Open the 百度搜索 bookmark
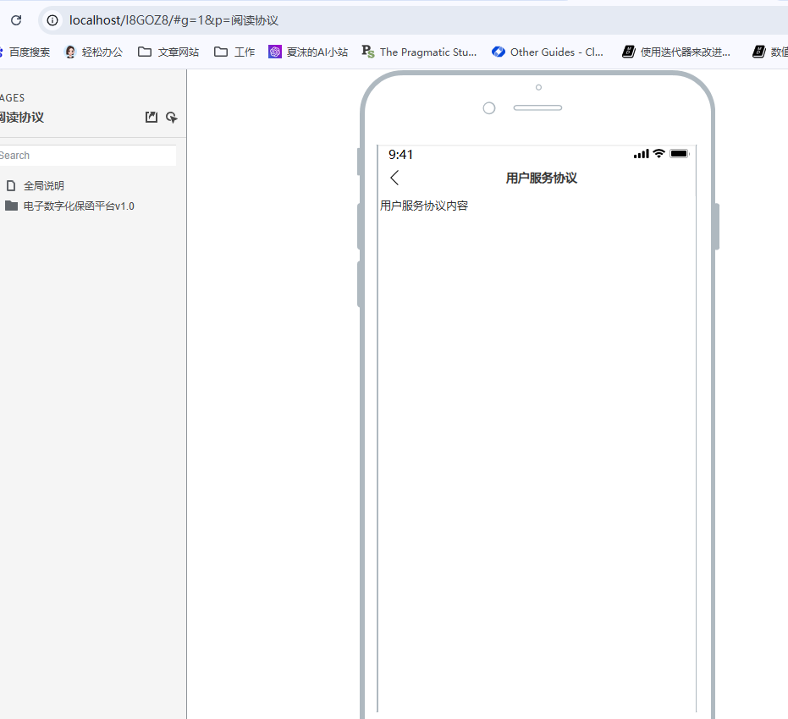This screenshot has height=719, width=788. (25, 52)
